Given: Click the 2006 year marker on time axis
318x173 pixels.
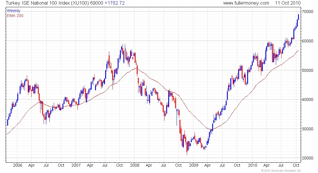Looking at the screenshot, I should coord(17,165).
